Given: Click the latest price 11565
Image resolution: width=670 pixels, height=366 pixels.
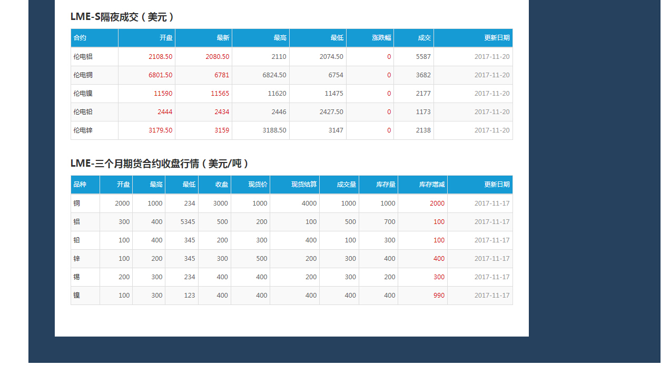Looking at the screenshot, I should [x=220, y=93].
